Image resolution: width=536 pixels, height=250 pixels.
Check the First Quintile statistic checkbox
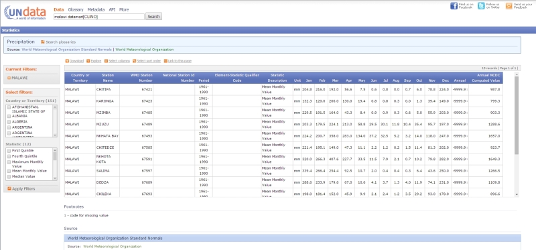click(x=9, y=151)
